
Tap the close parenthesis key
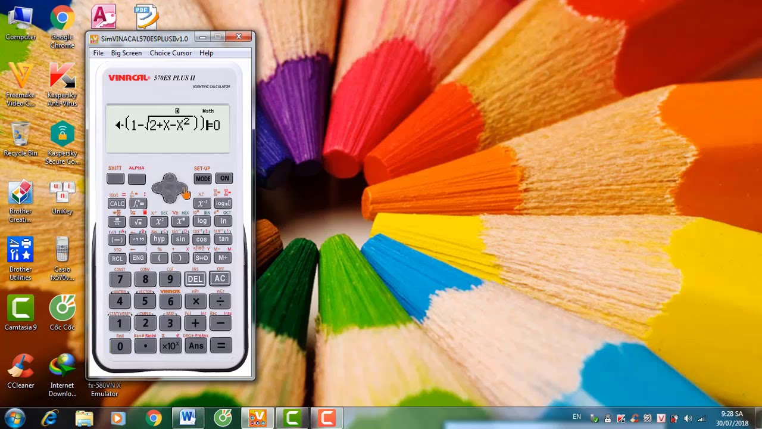[x=180, y=258]
